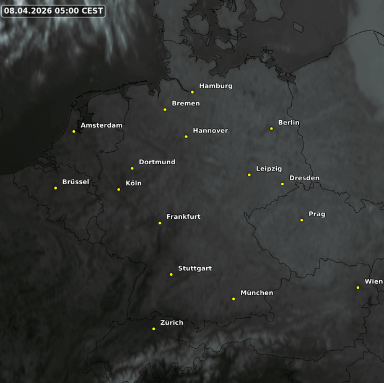
Task: Click the Hamburg city name label
Action: [216, 86]
